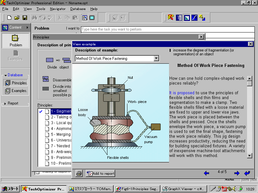This screenshot has width=258, height=193.
Task: Click scroll down arrow in example description
Action: pyautogui.click(x=250, y=155)
